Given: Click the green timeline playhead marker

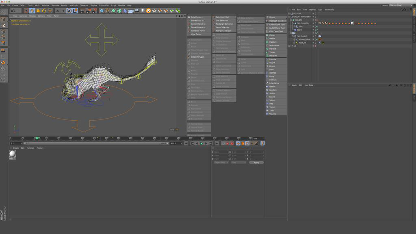Looking at the screenshot, I should [x=37, y=138].
